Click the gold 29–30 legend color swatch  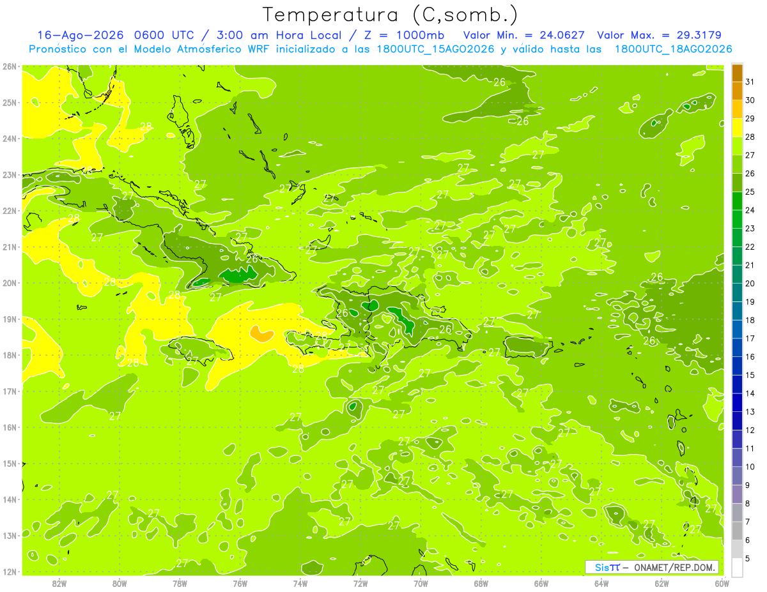pyautogui.click(x=737, y=109)
